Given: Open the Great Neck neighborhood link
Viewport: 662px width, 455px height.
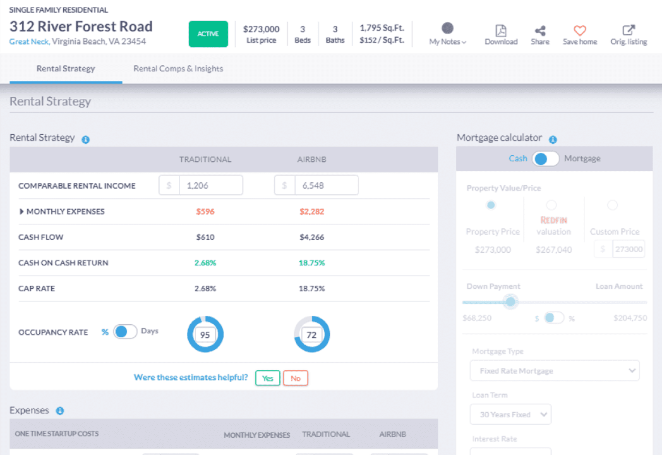Looking at the screenshot, I should 29,42.
